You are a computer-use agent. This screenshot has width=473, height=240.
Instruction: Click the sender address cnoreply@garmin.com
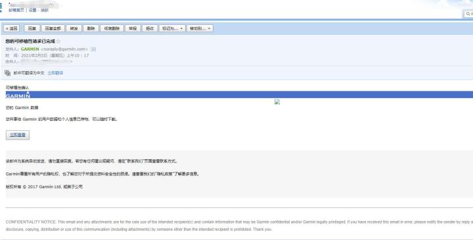tap(64, 49)
